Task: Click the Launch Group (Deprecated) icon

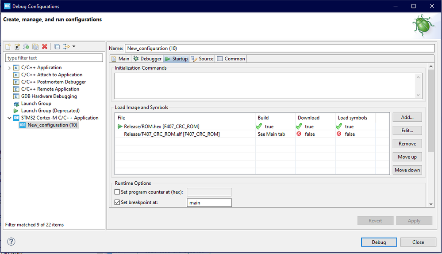Action: pyautogui.click(x=16, y=111)
